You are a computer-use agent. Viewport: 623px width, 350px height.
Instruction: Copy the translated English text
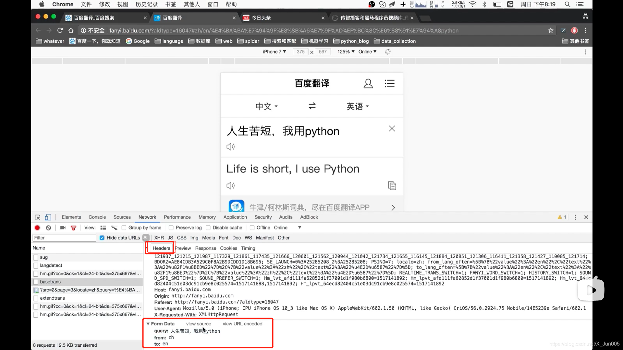pyautogui.click(x=392, y=186)
